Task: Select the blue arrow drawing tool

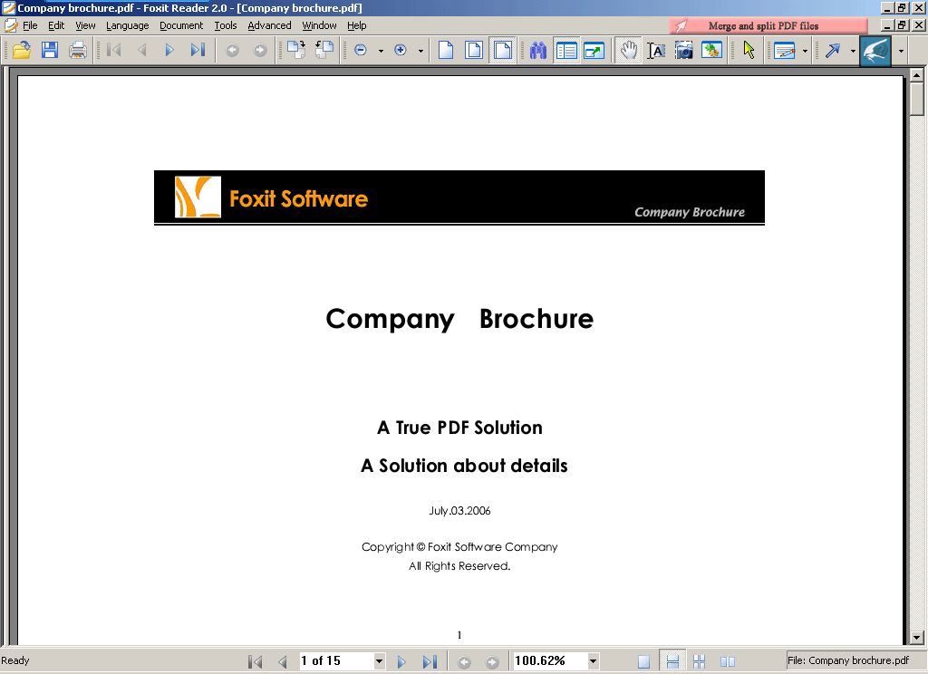Action: [x=833, y=51]
